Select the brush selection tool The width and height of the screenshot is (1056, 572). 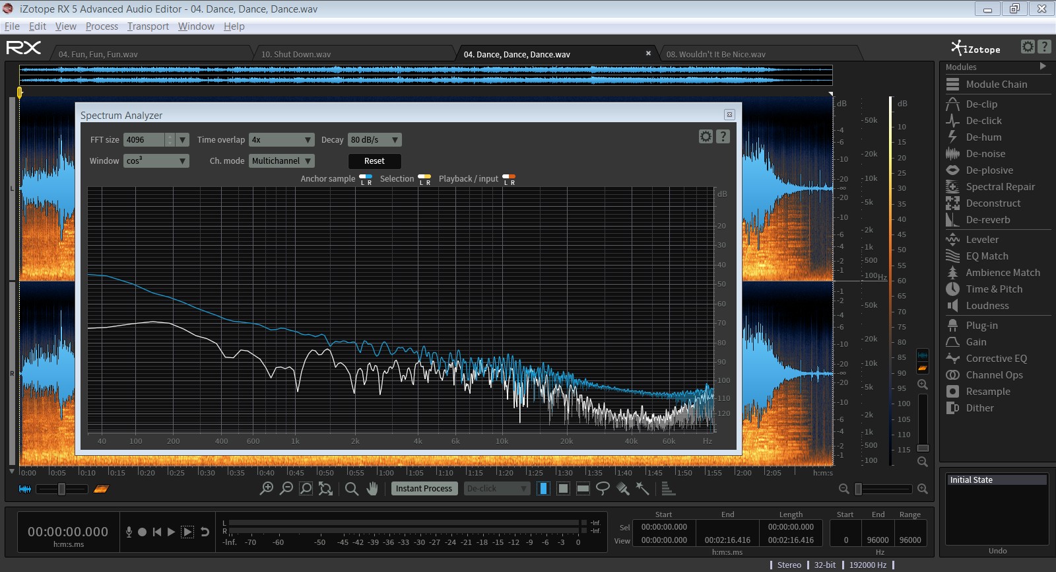click(622, 488)
